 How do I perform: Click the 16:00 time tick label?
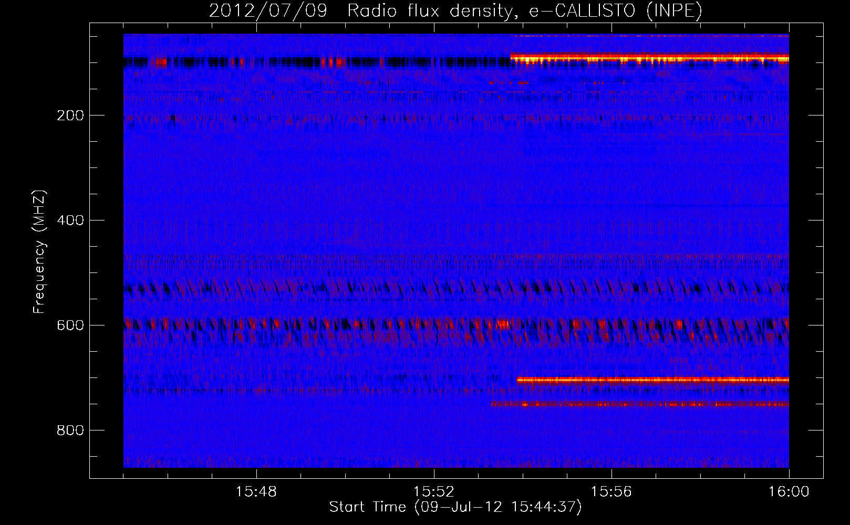point(789,492)
